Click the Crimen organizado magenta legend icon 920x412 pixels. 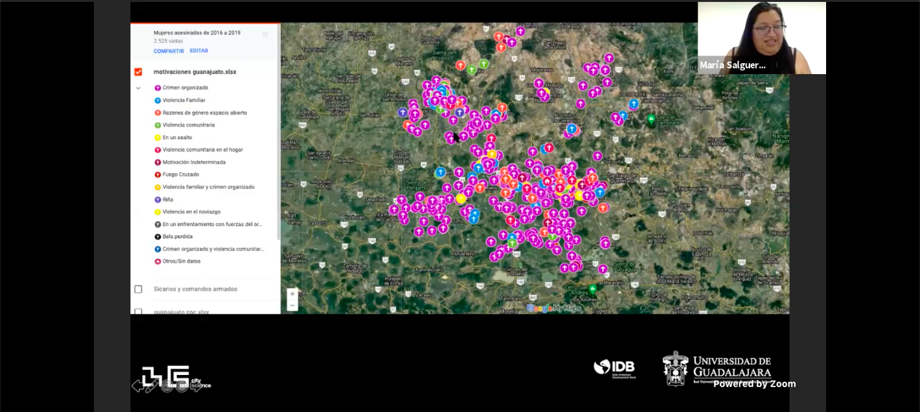[158, 88]
